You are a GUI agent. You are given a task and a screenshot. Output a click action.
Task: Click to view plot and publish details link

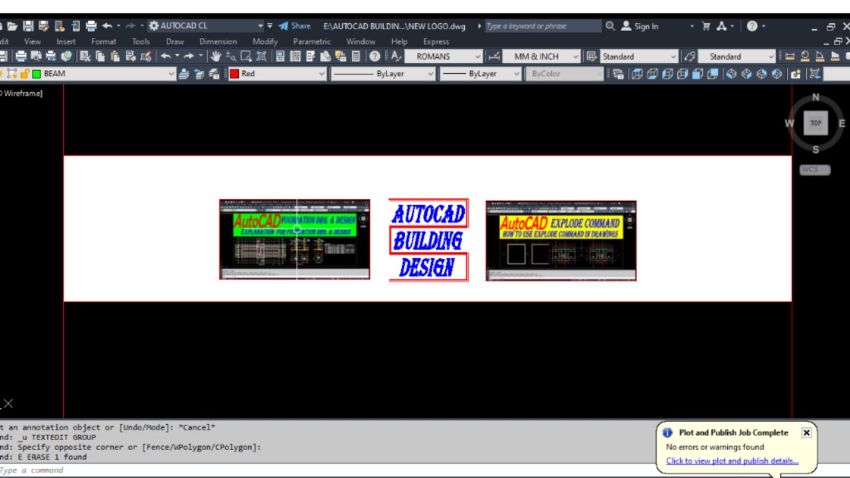[732, 461]
